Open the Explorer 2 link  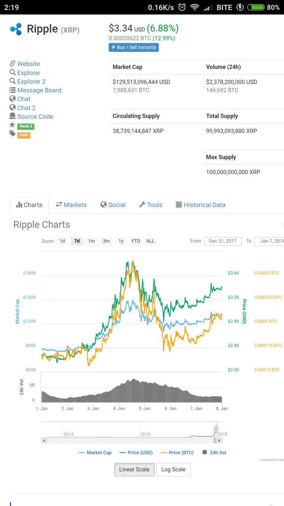pos(31,81)
